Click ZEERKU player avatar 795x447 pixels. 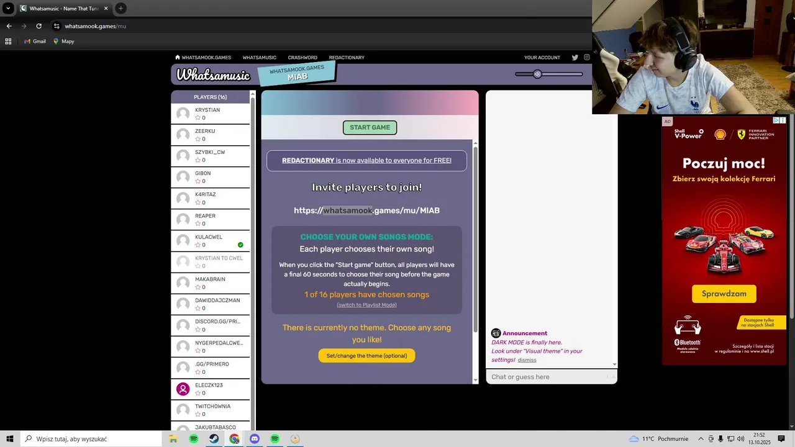(183, 135)
